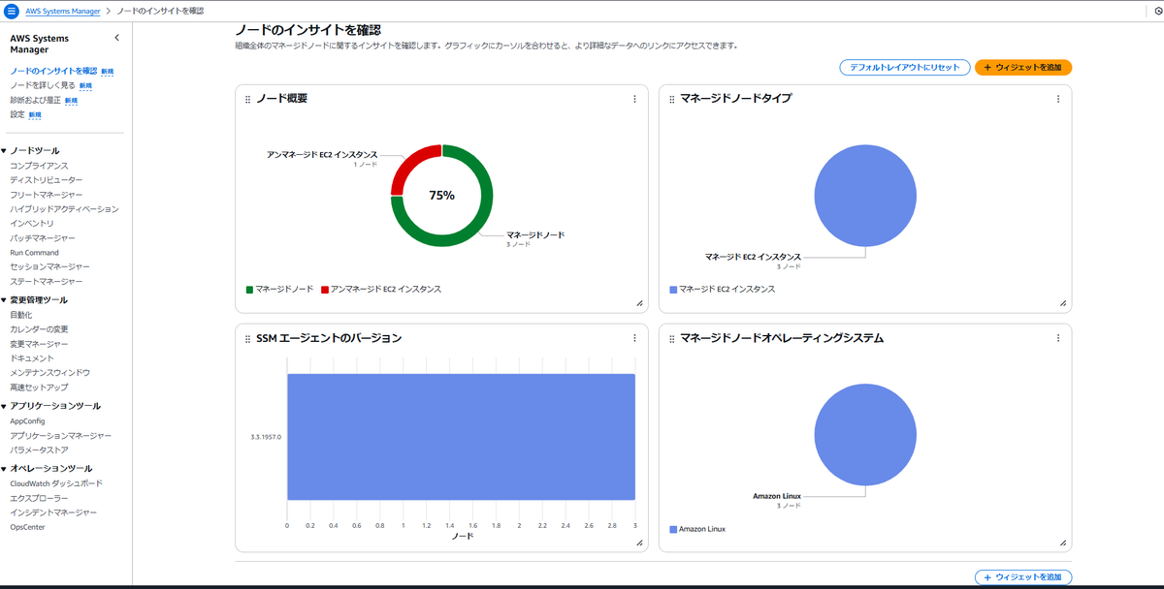The image size is (1164, 589).
Task: Open OpsCenter in the sidebar
Action: coord(27,527)
